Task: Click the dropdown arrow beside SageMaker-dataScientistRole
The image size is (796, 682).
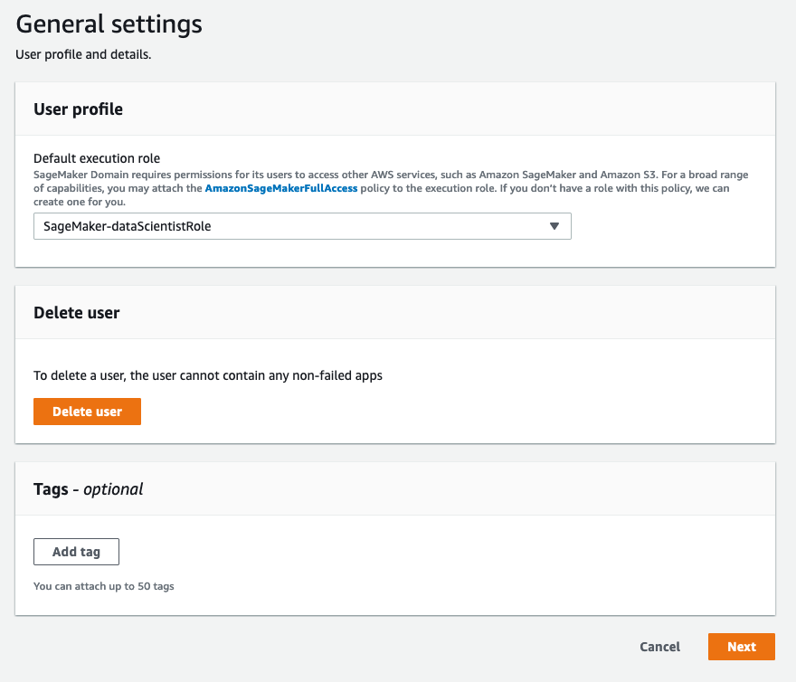Action: click(554, 226)
